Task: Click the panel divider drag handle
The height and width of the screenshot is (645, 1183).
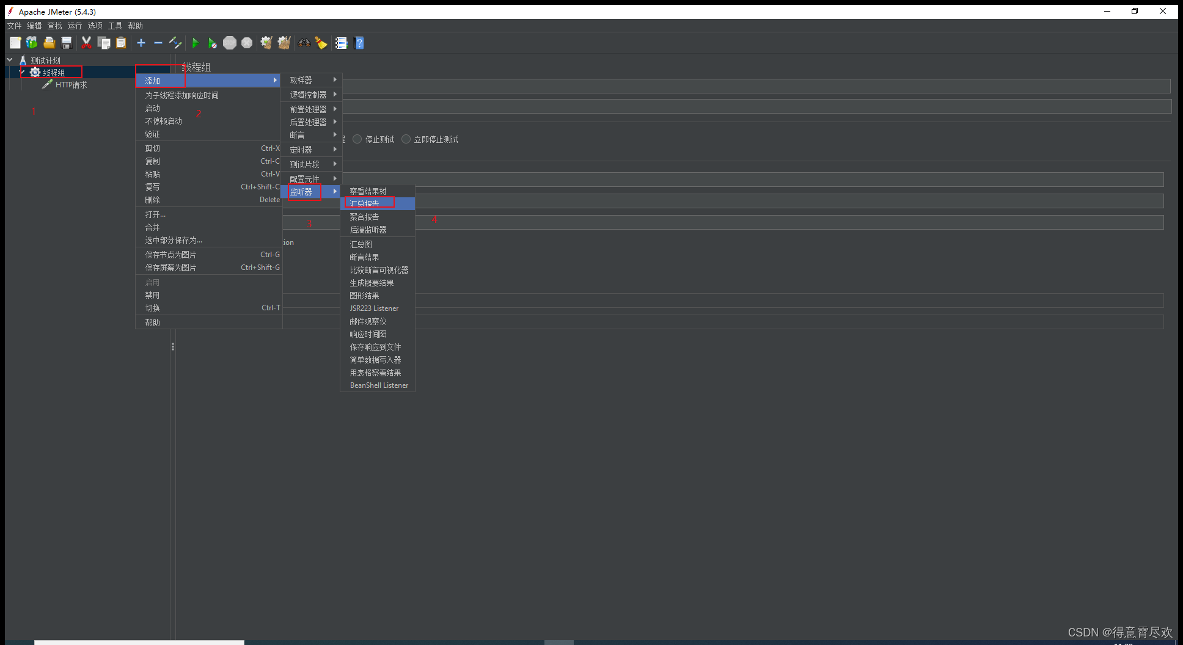Action: point(173,346)
